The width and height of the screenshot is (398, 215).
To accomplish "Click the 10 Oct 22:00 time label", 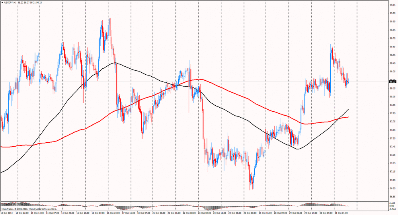I will click(22, 213).
